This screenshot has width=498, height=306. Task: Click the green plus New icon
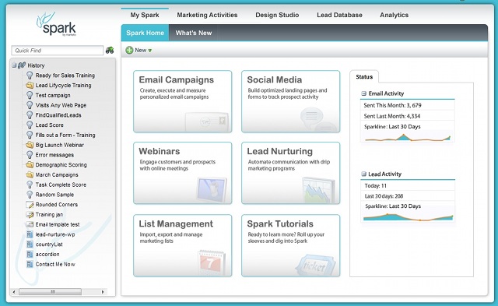pyautogui.click(x=129, y=50)
